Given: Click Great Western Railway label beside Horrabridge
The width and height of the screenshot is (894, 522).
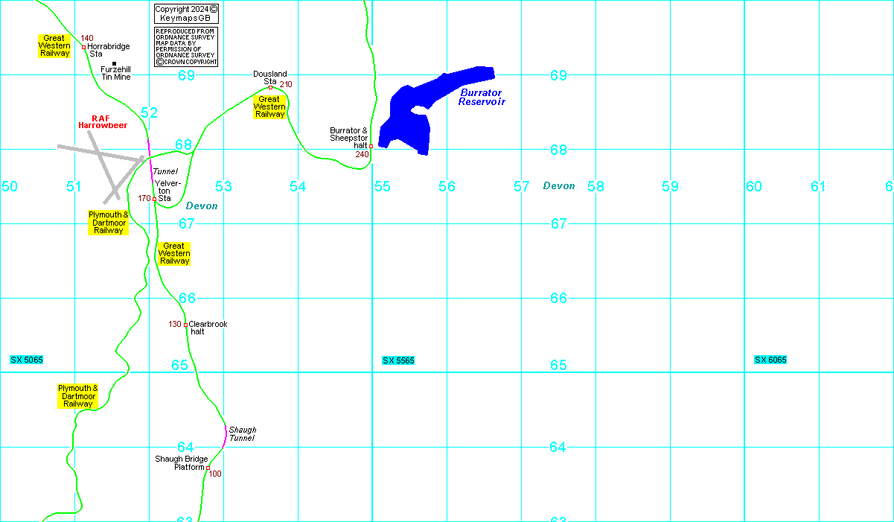Looking at the screenshot, I should point(55,45).
